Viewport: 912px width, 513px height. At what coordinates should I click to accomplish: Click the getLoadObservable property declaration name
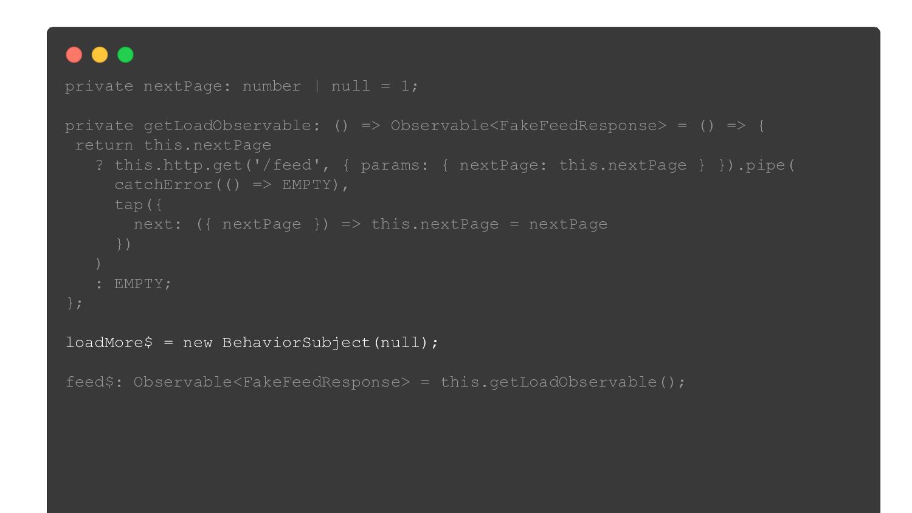coord(227,126)
